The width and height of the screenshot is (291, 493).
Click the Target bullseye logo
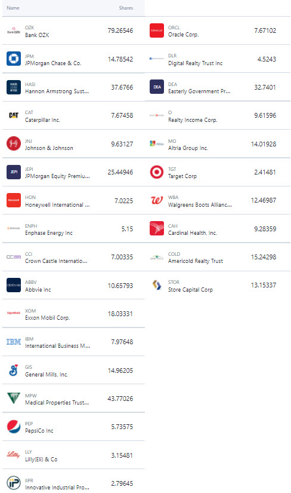(157, 172)
